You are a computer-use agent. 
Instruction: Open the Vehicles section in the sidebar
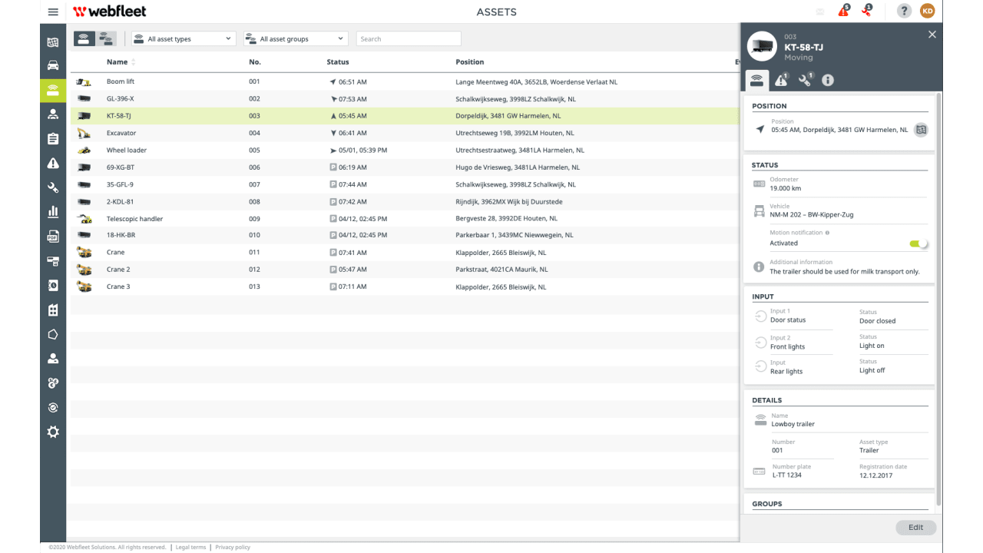tap(53, 66)
